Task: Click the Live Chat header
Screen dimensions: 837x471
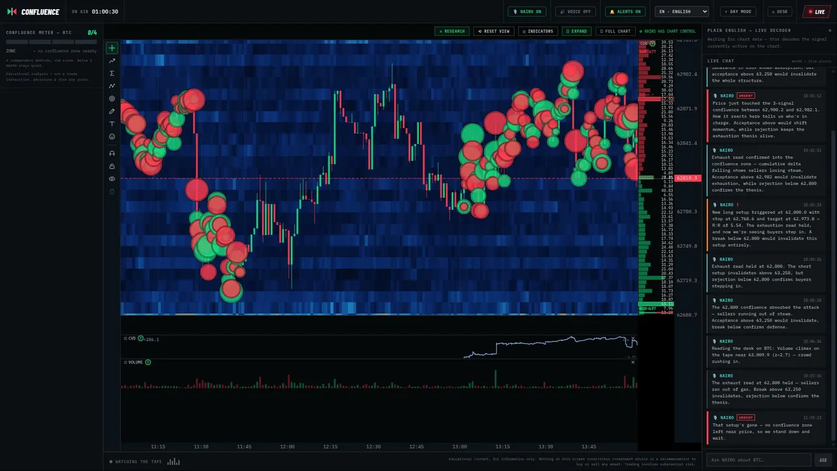Action: coord(721,61)
